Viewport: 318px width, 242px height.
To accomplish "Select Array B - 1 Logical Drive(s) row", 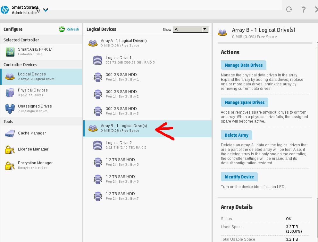I will (147, 129).
